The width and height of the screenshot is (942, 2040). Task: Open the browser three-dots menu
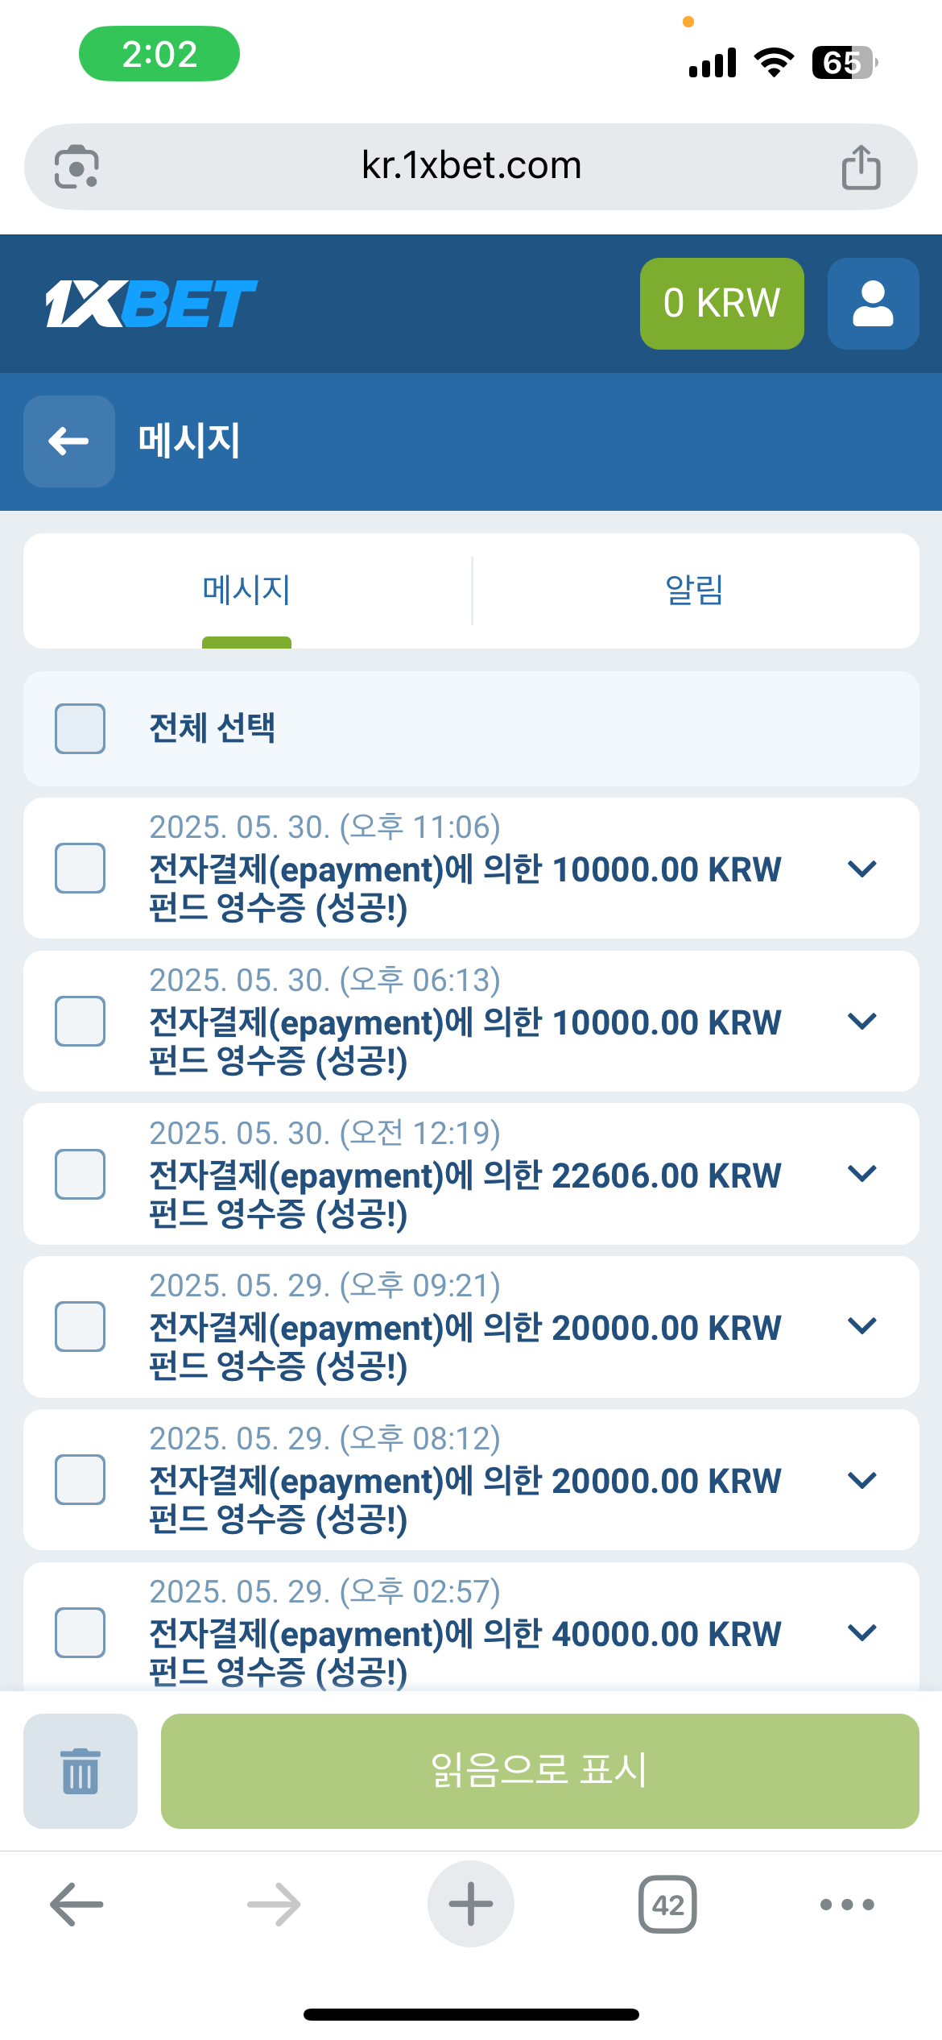tap(846, 1904)
